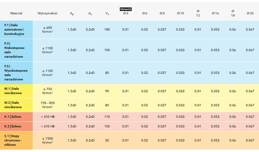Click the Ø10 column header
Image resolution: width=259 pixels, height=152 pixels.
point(180,13)
